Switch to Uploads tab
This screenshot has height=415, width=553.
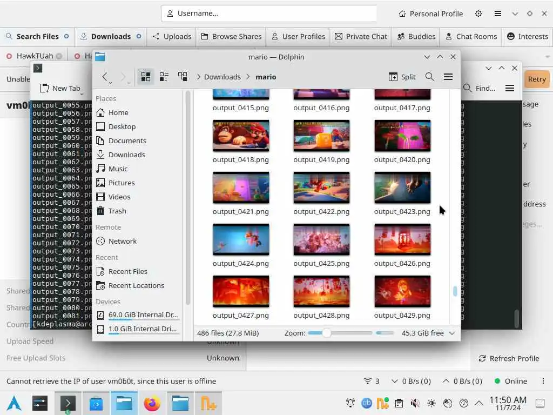172,36
